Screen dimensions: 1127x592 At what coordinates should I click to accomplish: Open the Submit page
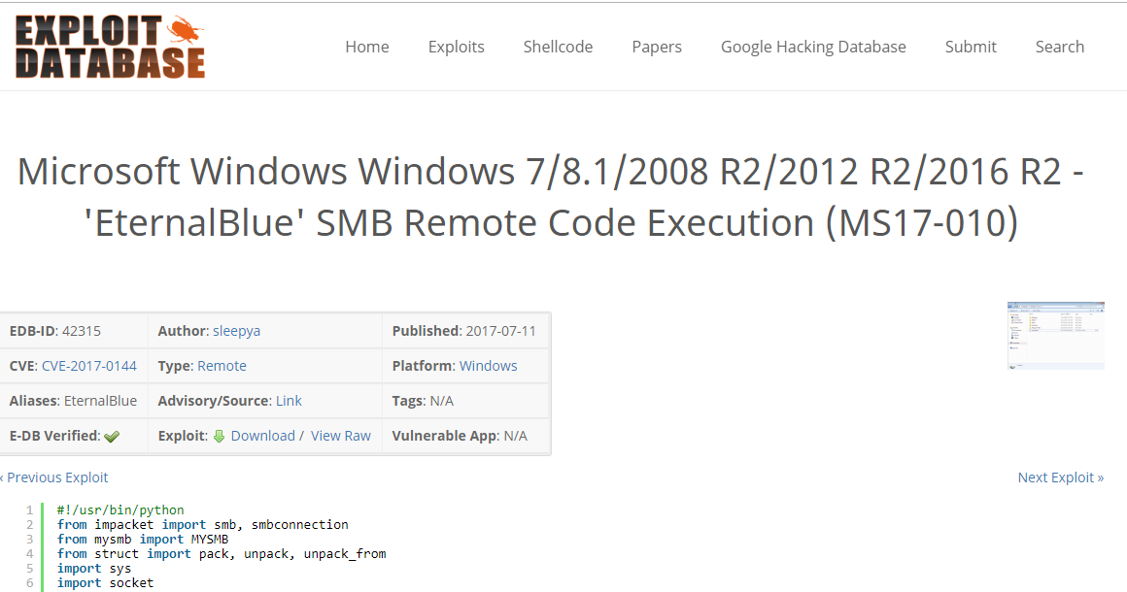[x=971, y=47]
